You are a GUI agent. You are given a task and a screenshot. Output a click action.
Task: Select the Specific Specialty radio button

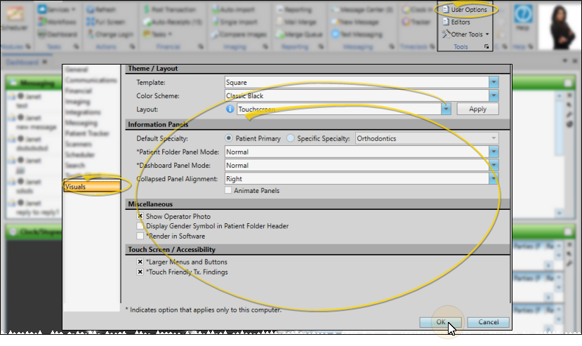(x=291, y=138)
